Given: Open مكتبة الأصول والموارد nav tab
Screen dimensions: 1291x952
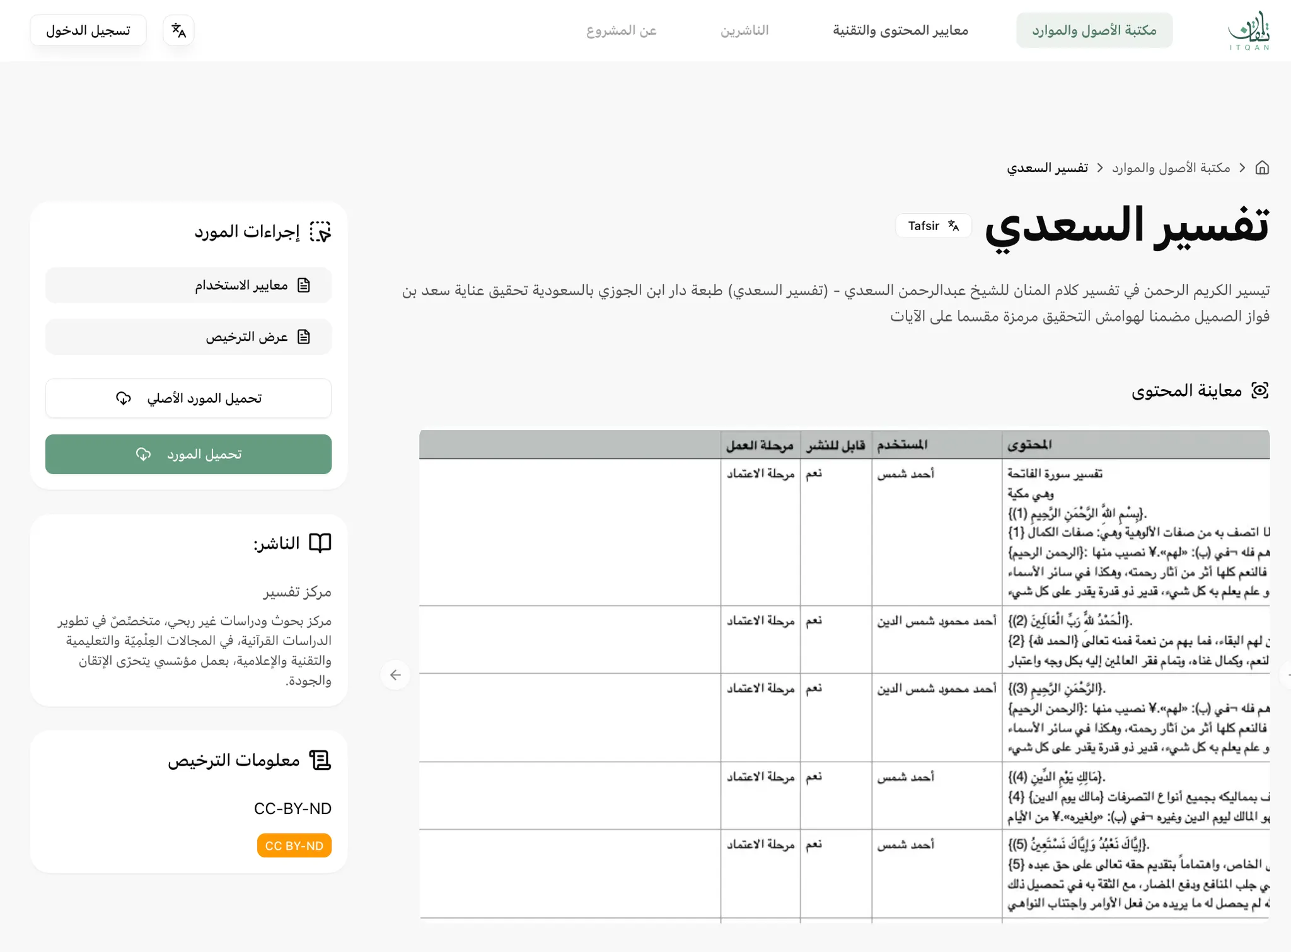Looking at the screenshot, I should (x=1094, y=30).
